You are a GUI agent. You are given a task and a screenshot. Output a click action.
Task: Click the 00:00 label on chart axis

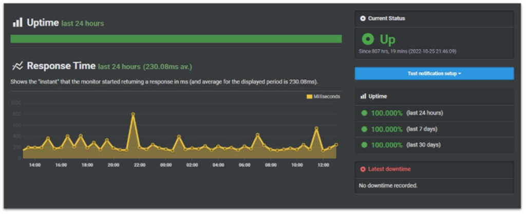(x=166, y=165)
